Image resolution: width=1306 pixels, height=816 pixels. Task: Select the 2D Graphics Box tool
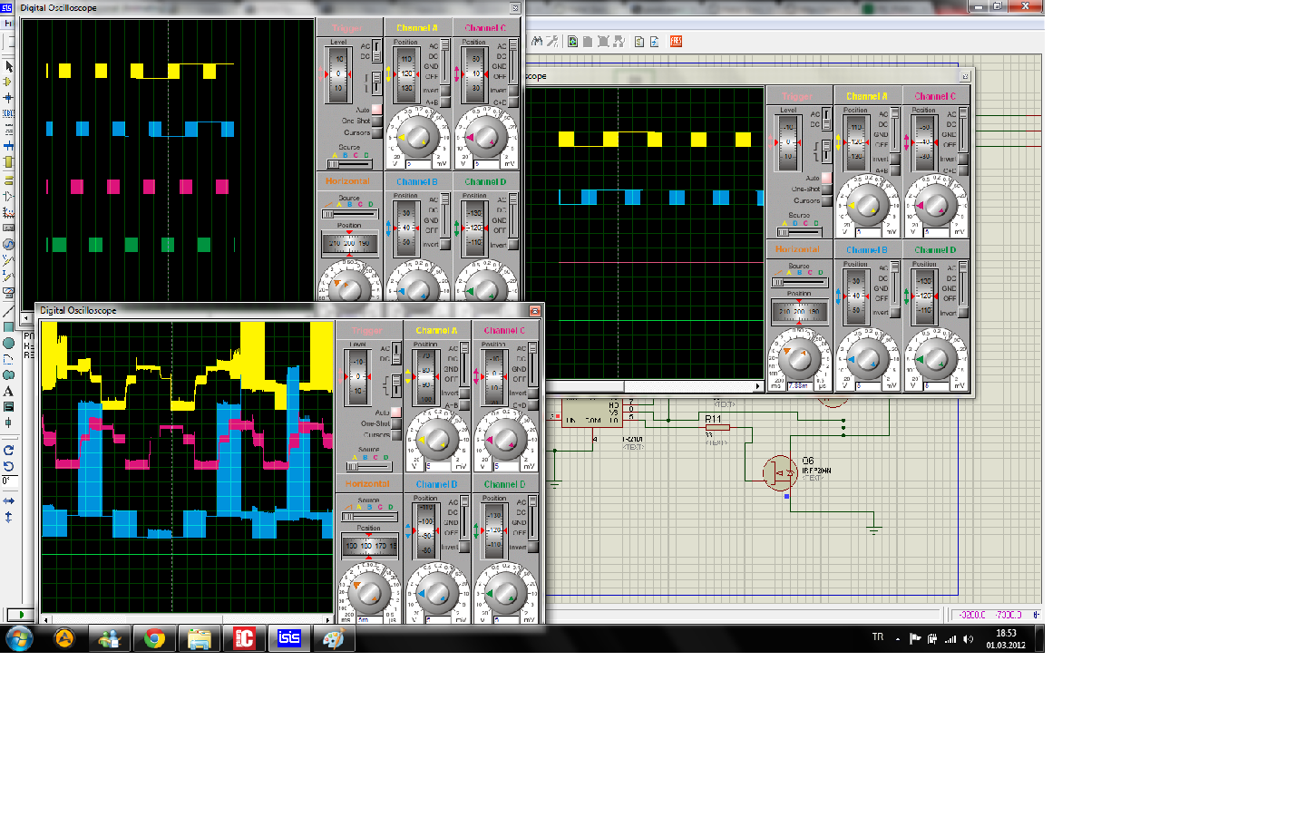tap(8, 327)
